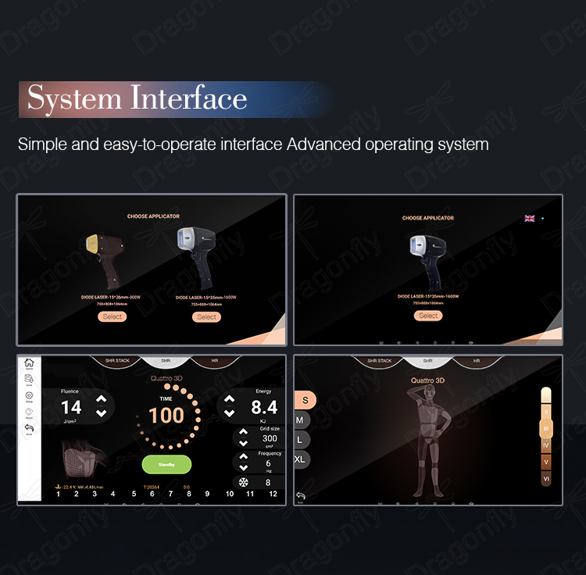This screenshot has width=586, height=575.
Task: Click number 12 in the bottom number row
Action: (x=273, y=494)
